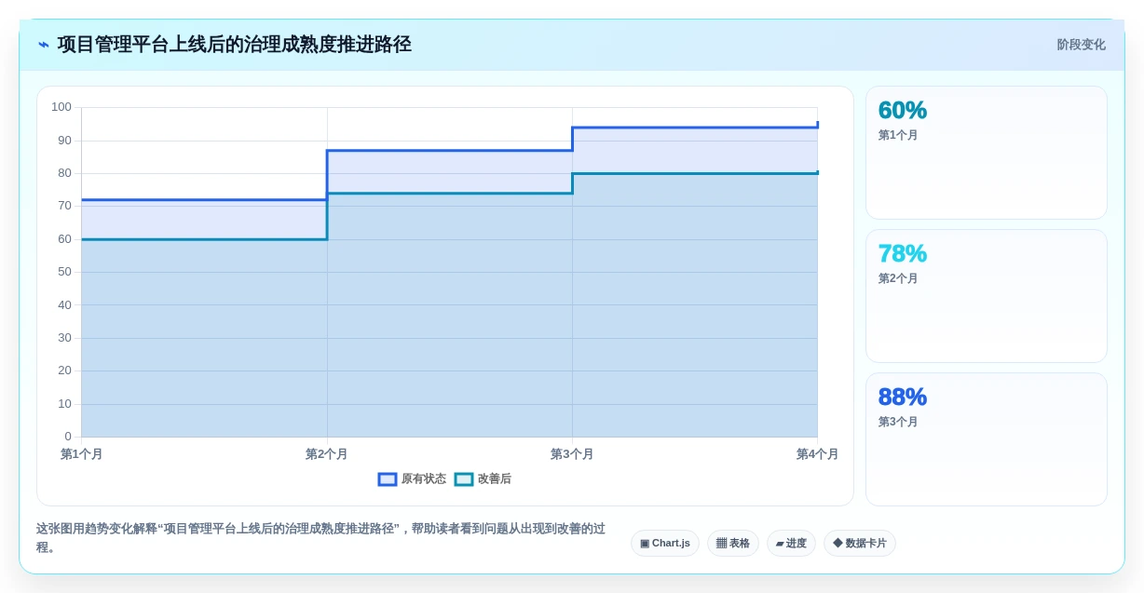Select the 数据卡片 tag chip
This screenshot has height=593, width=1144.
coord(860,544)
